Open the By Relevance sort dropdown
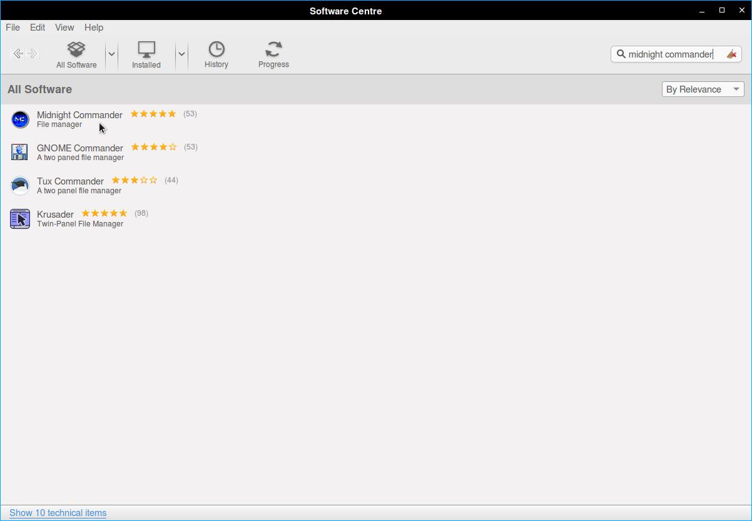 (703, 89)
